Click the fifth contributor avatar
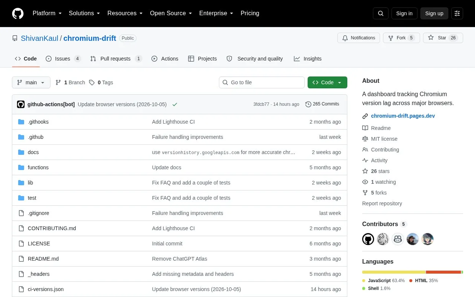475x297 pixels. pyautogui.click(x=427, y=239)
